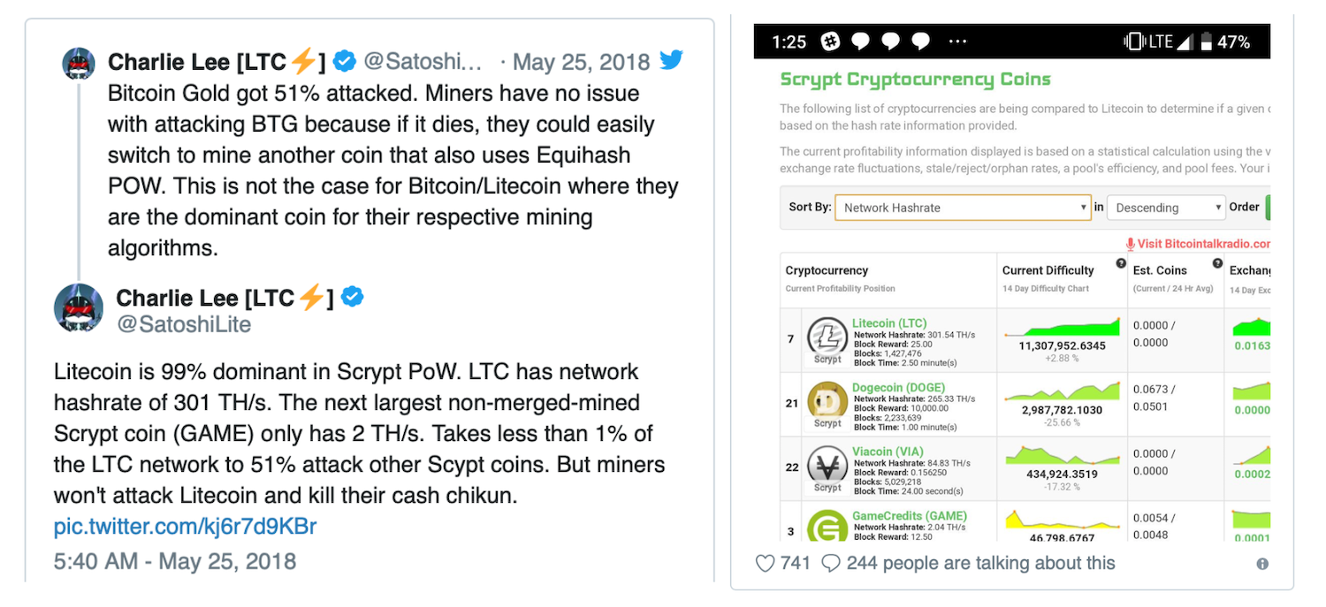Click the Viacoin coin logo
Viewport: 1326px width, 607px height.
[x=827, y=466]
